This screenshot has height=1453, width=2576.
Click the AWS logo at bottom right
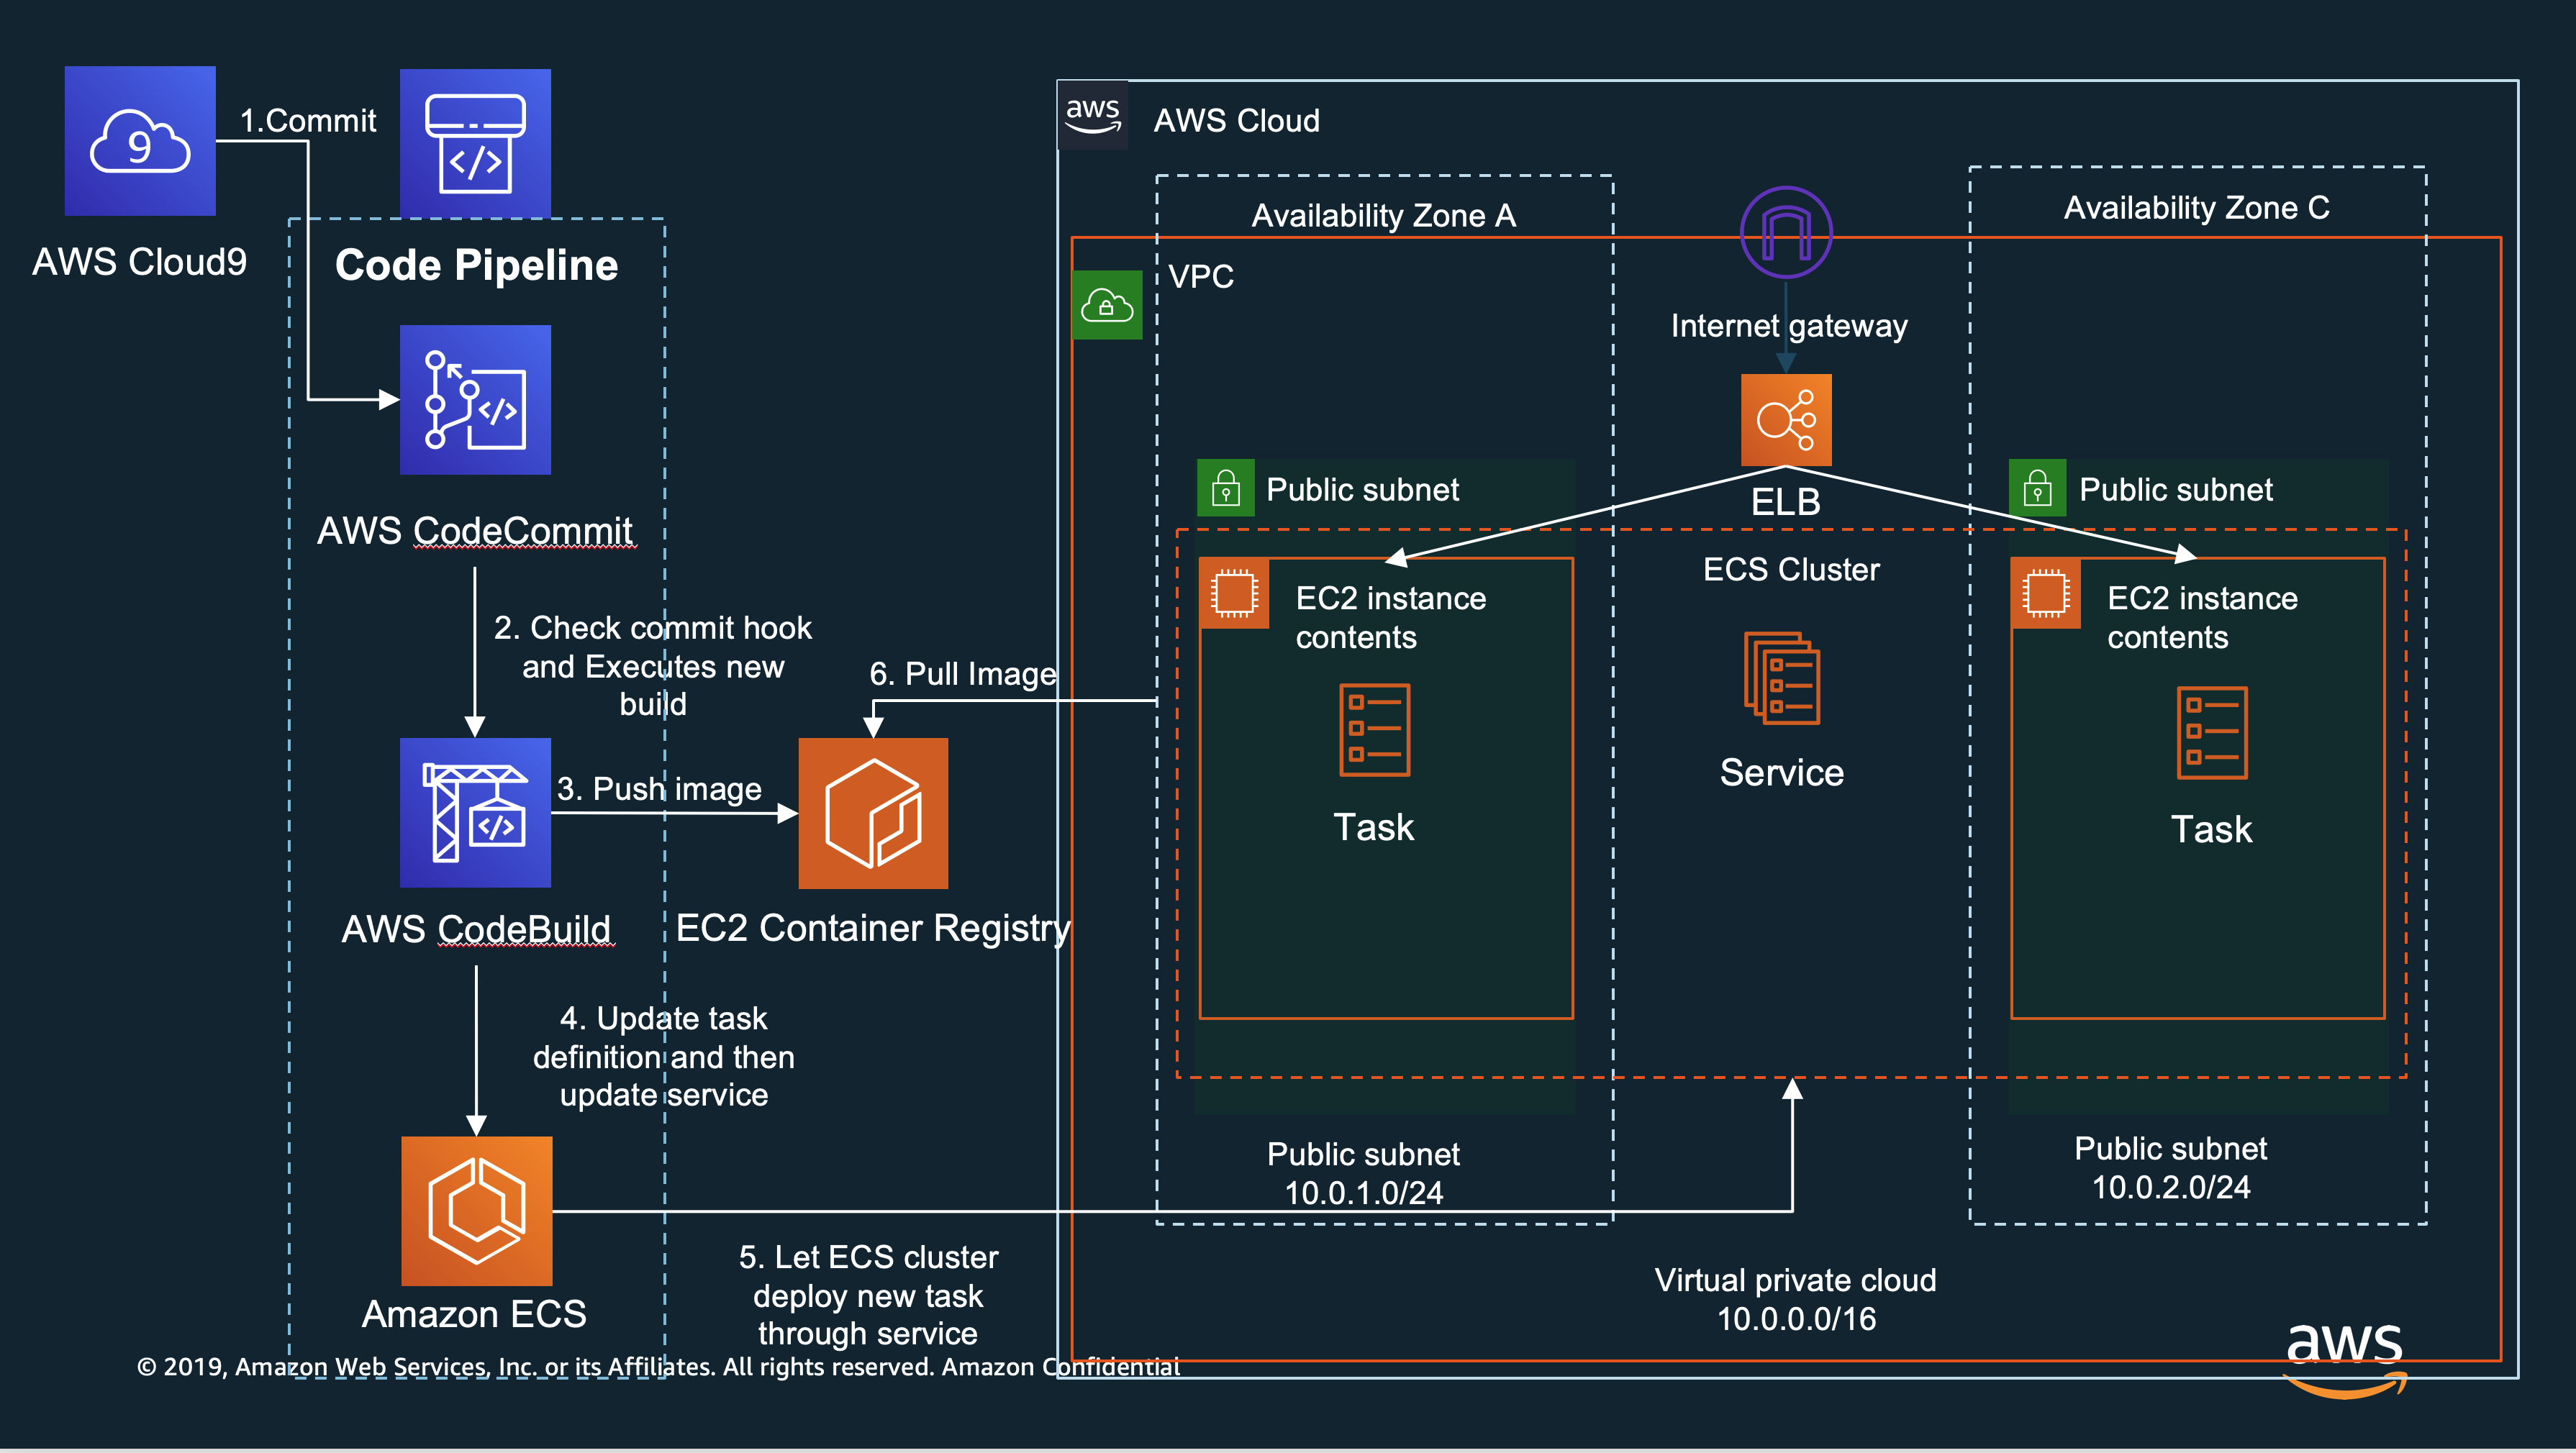(2345, 1360)
